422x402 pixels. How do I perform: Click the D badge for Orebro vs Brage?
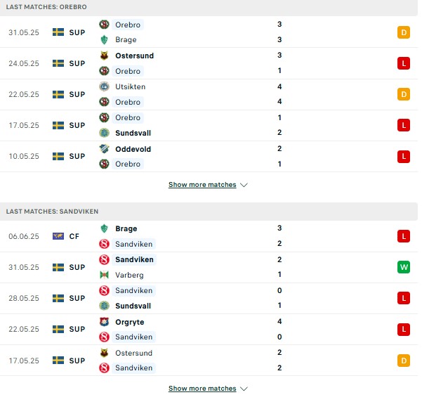point(404,32)
